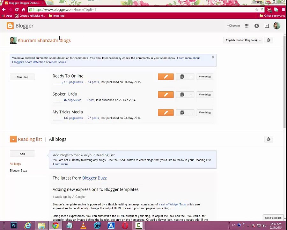Create new post for Spoken Urdu
The width and height of the screenshot is (287, 230).
click(x=166, y=95)
